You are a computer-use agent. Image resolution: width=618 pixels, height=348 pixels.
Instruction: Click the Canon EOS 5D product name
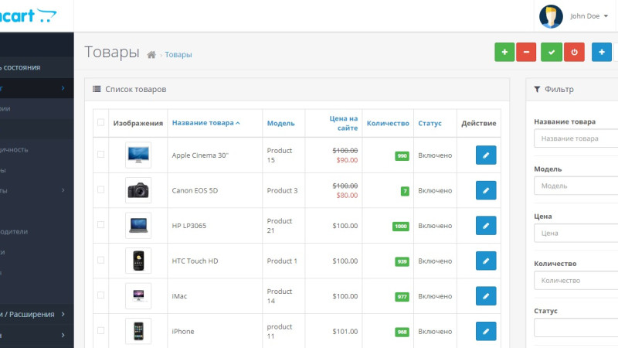click(195, 190)
